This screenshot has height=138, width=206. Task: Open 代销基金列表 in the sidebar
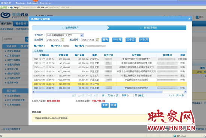14,78
